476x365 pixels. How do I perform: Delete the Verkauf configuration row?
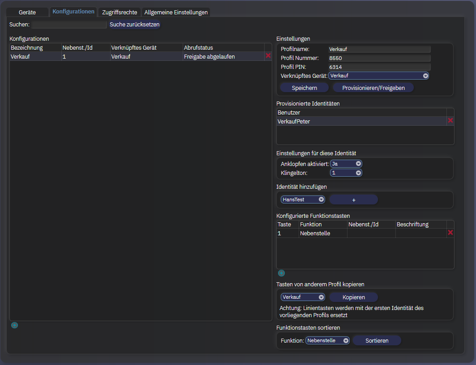click(268, 55)
